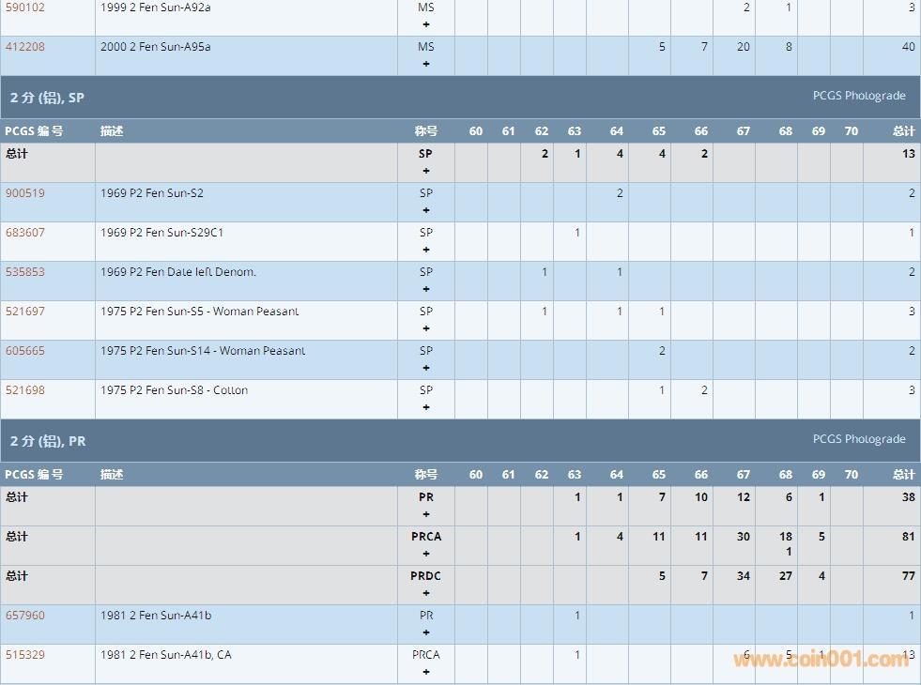Expand plus sign for 1969 P2 Fen Sun-S2

[426, 210]
